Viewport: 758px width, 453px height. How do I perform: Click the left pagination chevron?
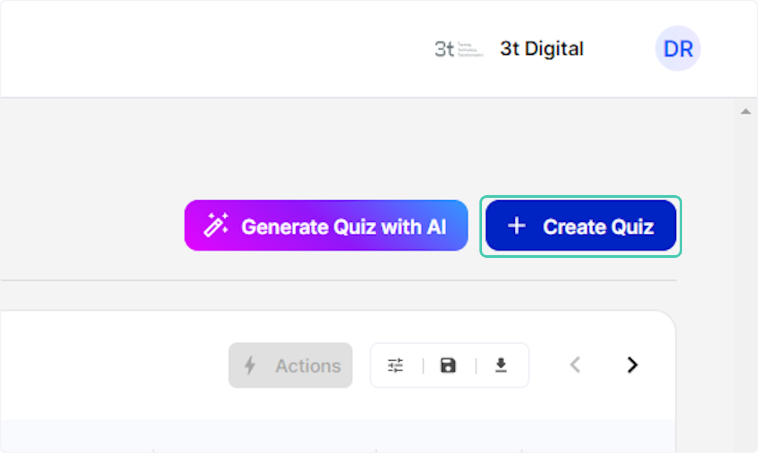pos(575,365)
